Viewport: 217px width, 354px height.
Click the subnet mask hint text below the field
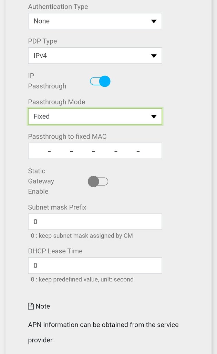click(82, 236)
